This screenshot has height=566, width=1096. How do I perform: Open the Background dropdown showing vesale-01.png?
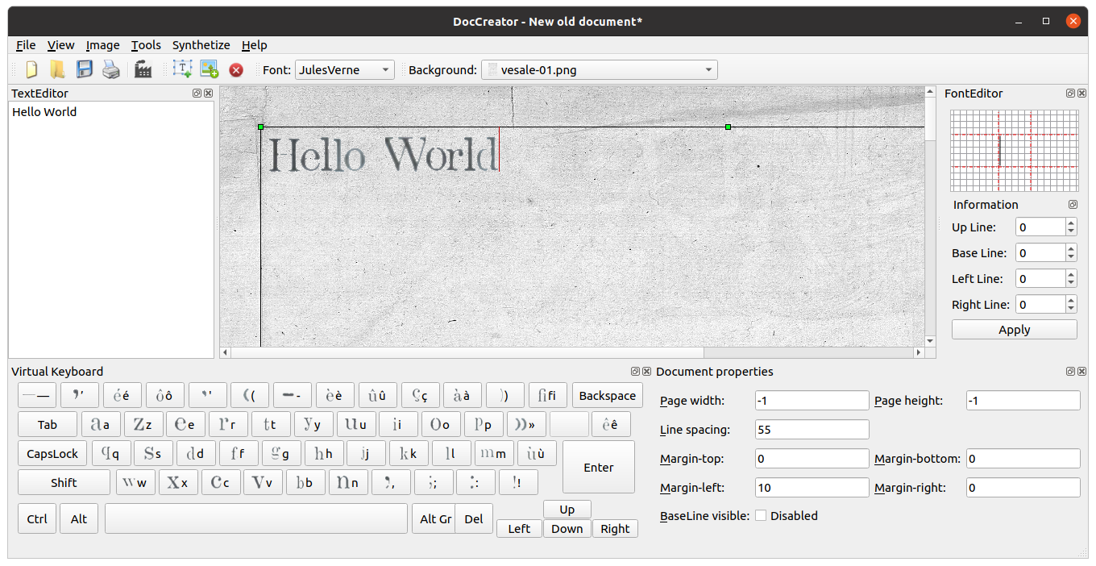pyautogui.click(x=599, y=70)
